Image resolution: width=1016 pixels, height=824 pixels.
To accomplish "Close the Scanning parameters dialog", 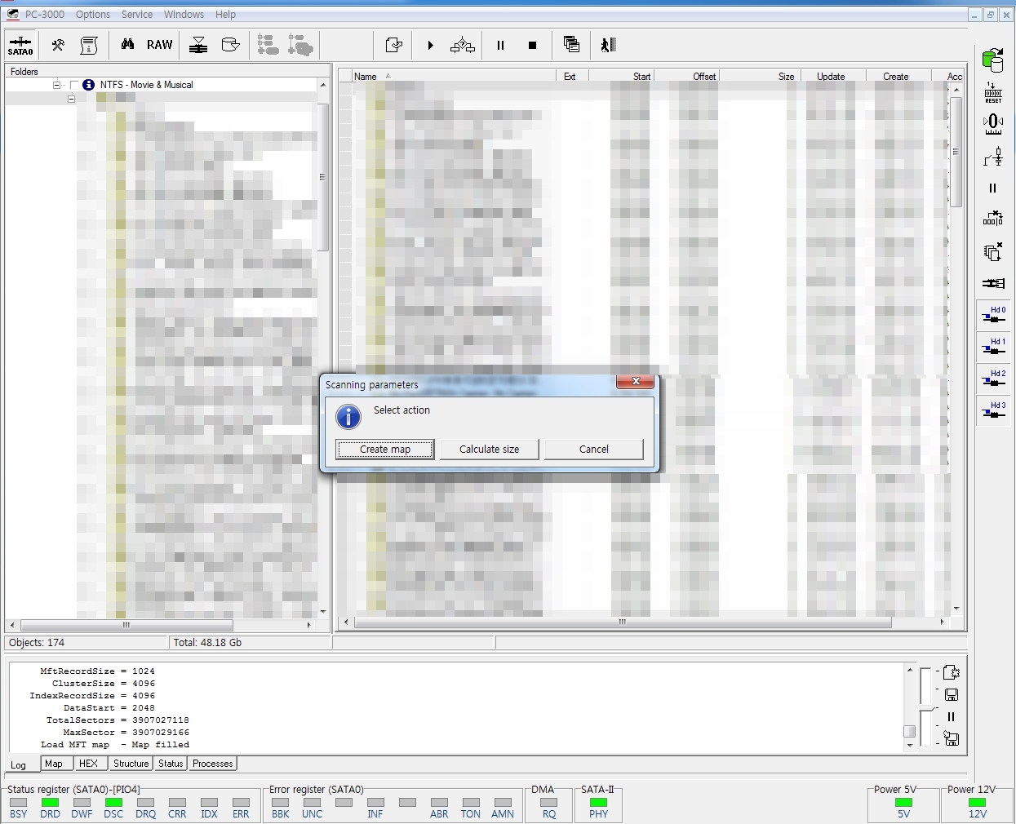I will point(635,381).
